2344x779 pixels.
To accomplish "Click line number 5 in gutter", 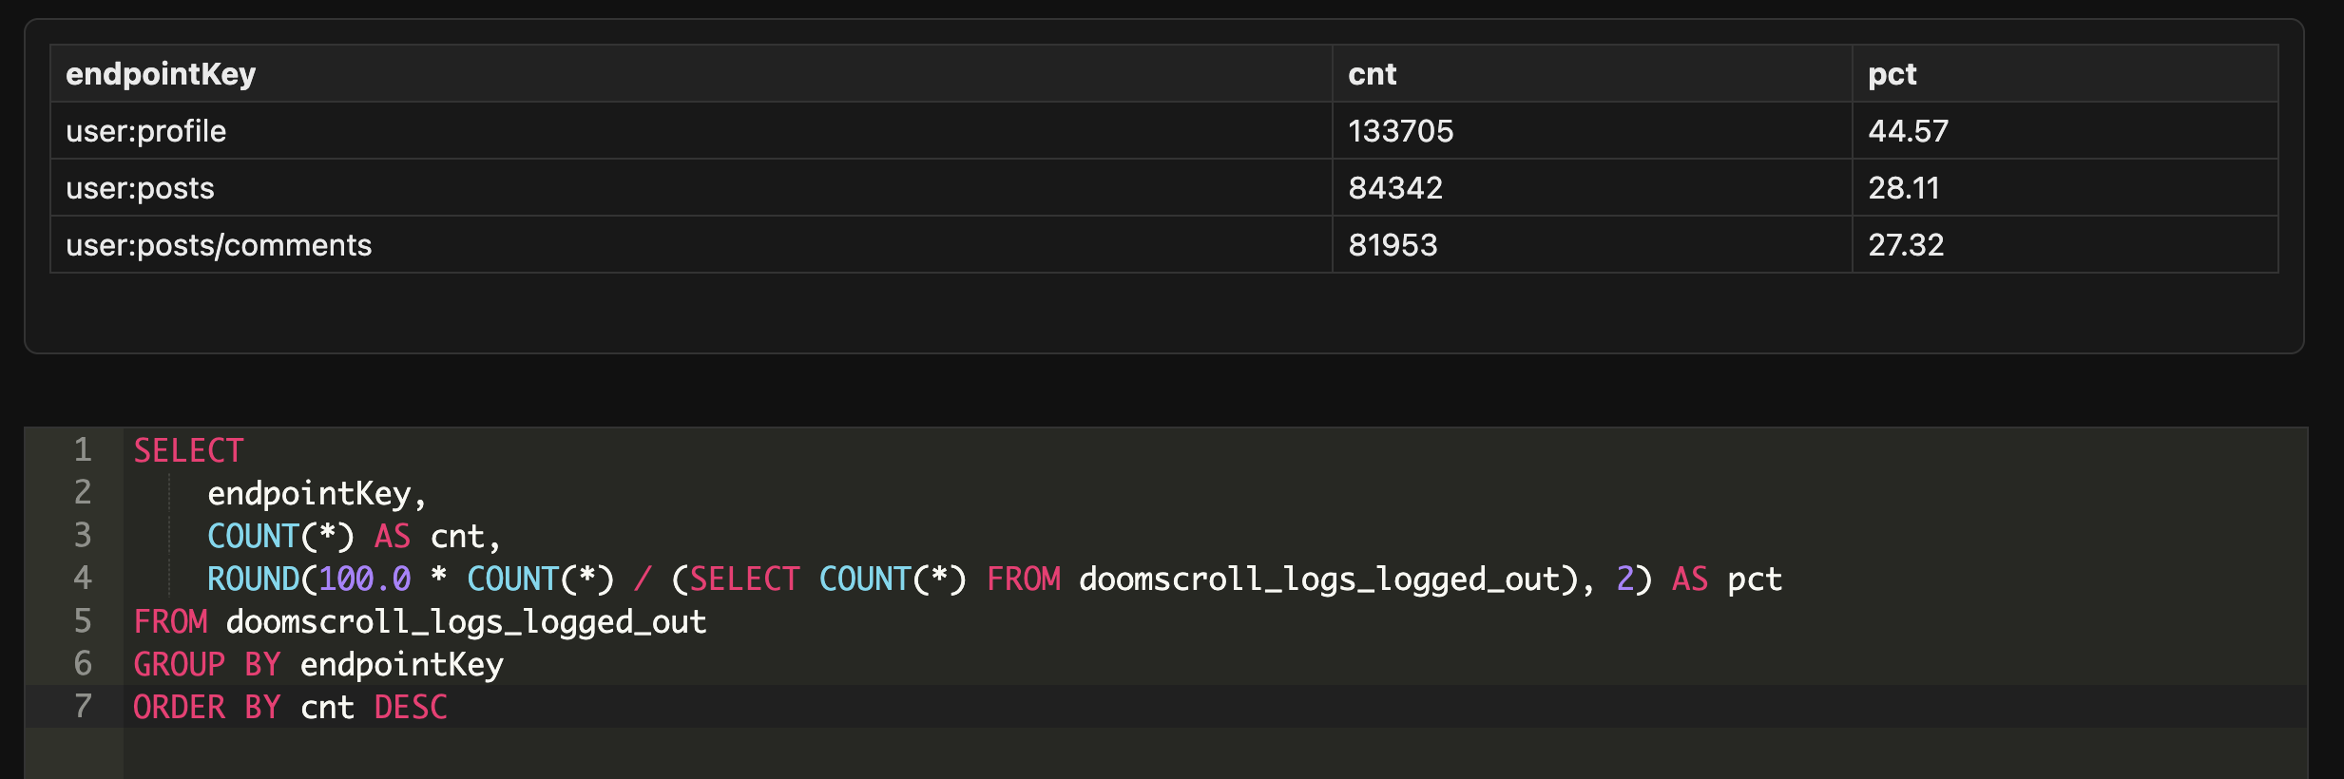I will [83, 620].
